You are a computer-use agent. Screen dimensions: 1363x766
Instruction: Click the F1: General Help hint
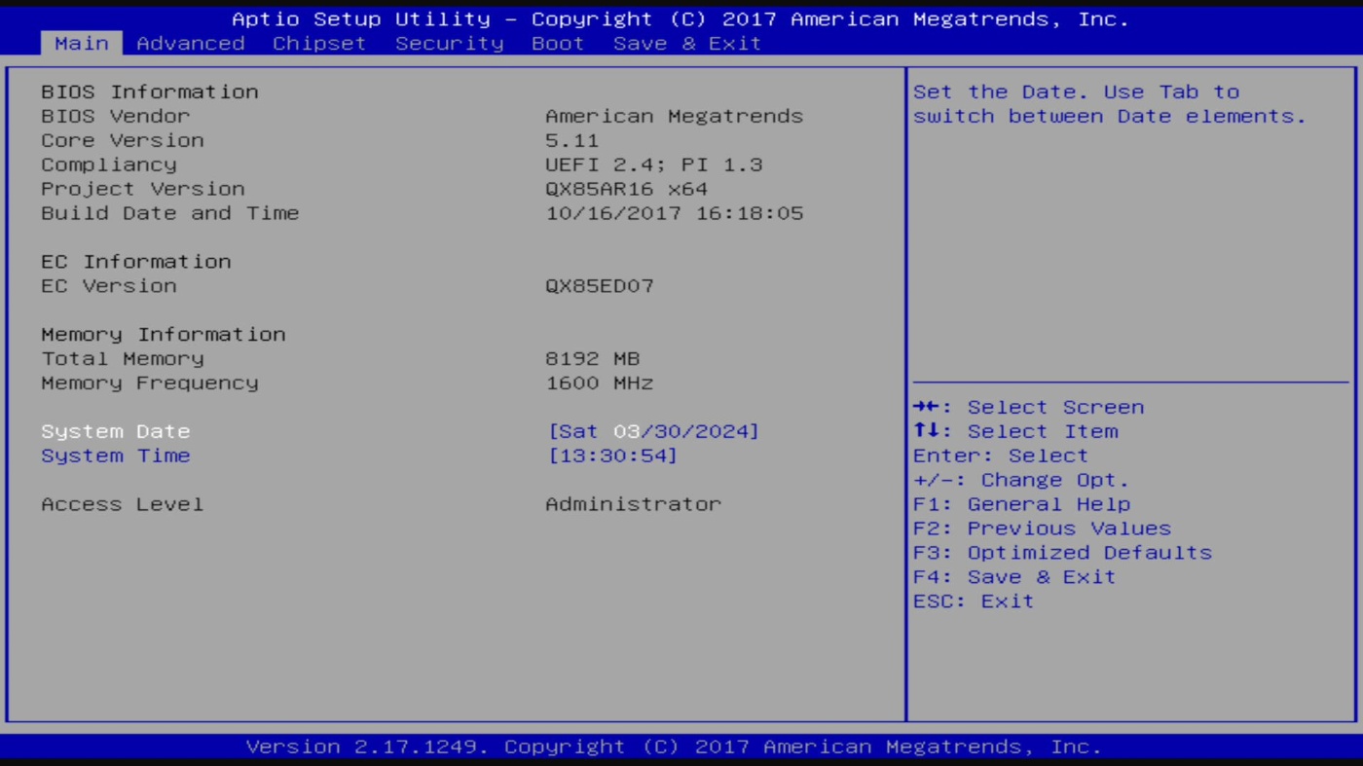[x=1022, y=504]
